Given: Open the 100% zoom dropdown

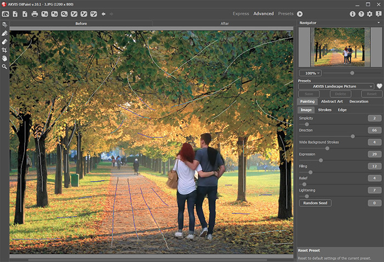Looking at the screenshot, I should [x=310, y=73].
